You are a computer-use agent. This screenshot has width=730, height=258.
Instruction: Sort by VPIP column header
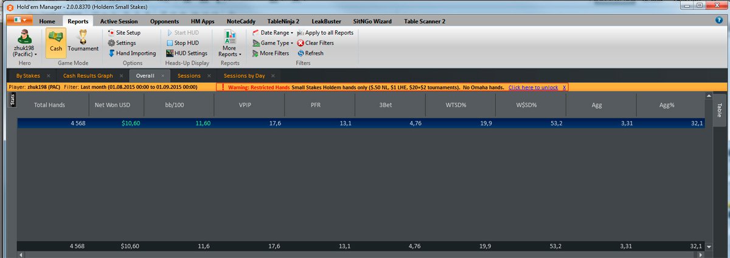249,105
